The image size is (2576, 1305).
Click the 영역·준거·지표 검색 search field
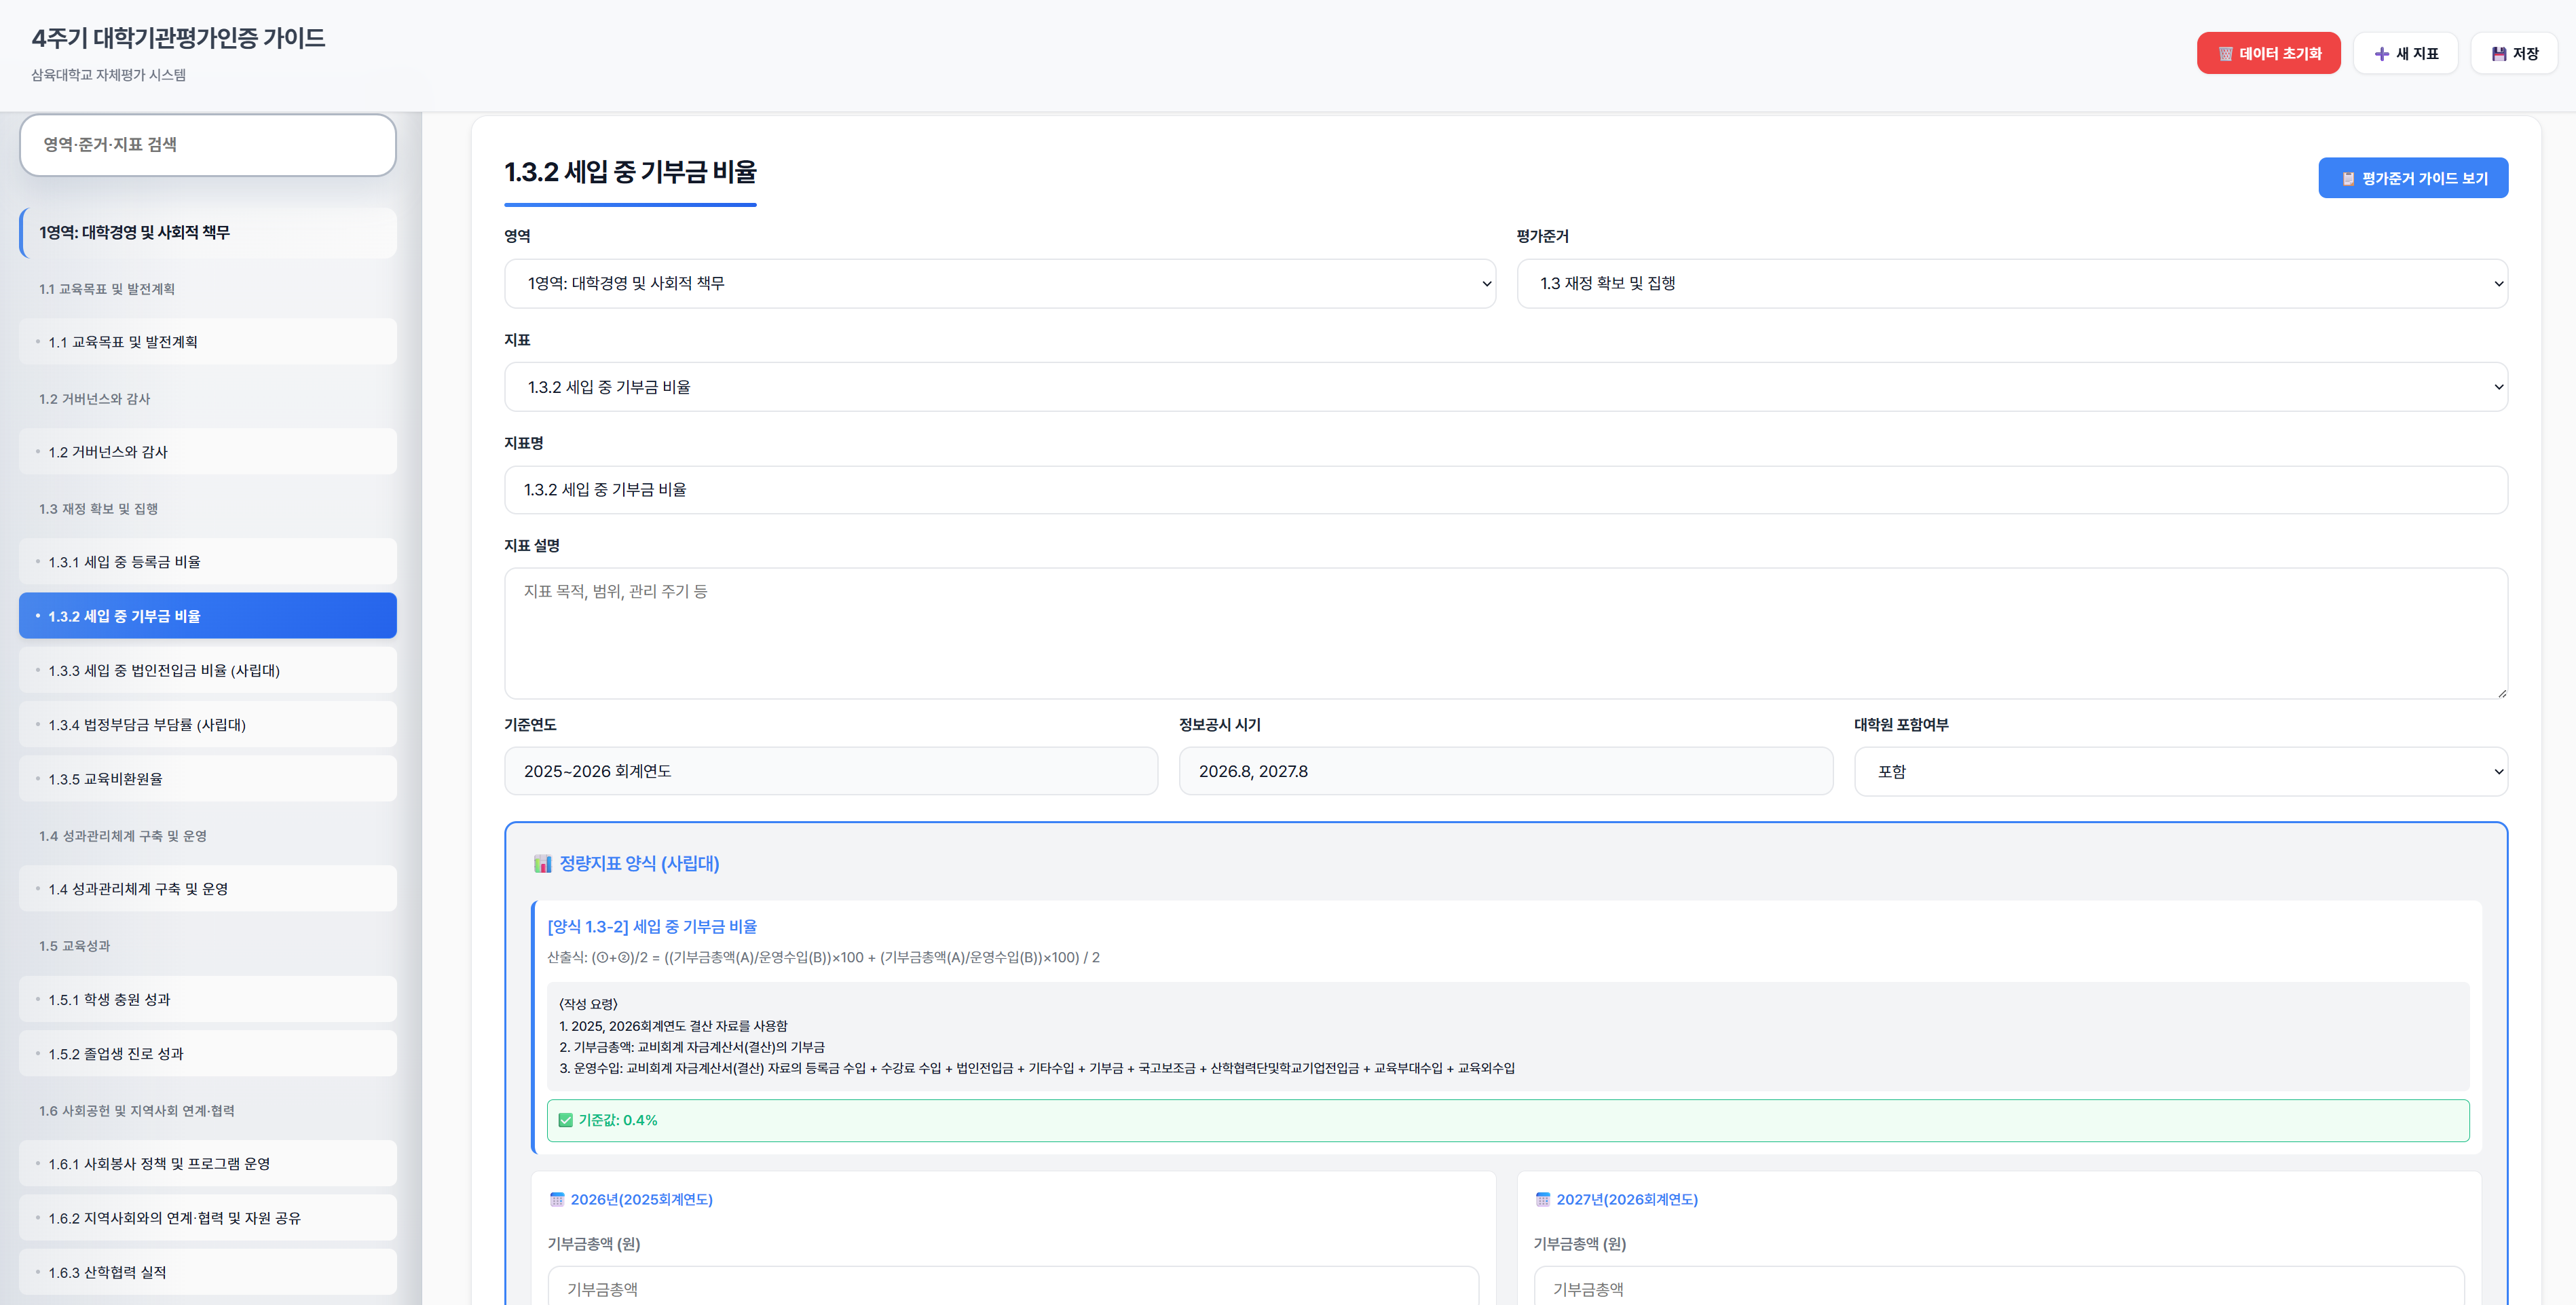208,145
